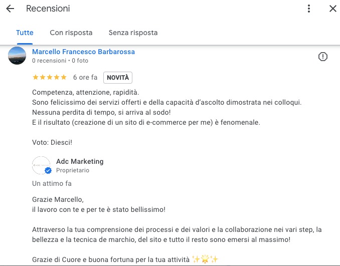
Task: Click the 'Grazie Marcello' owner reply text
Action: click(58, 199)
